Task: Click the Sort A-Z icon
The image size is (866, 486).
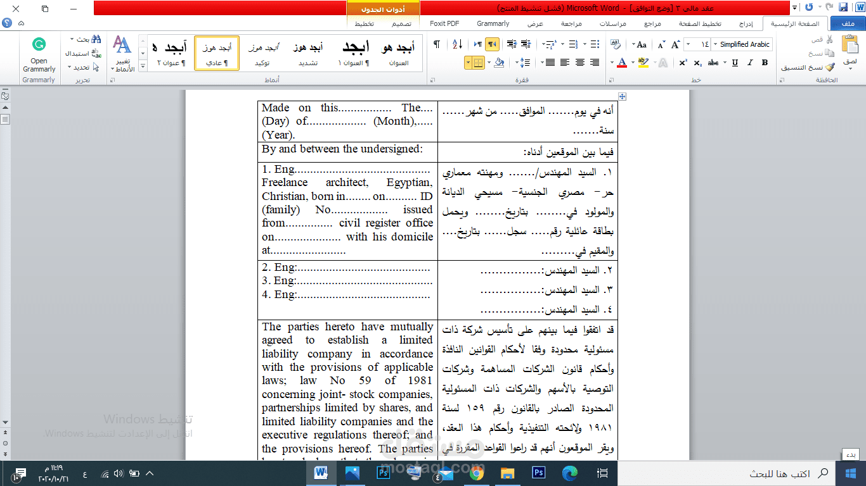Action: coord(458,44)
